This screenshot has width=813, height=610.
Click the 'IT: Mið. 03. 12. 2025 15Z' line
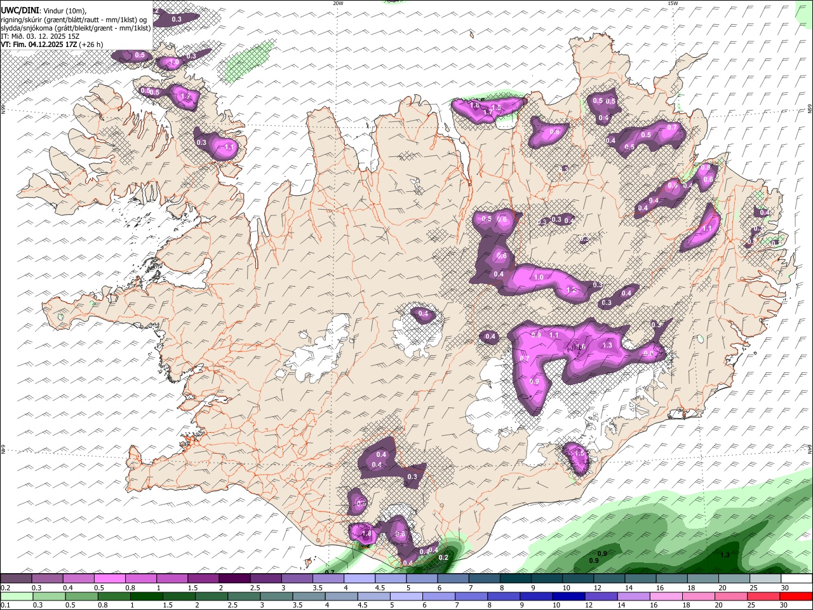(x=40, y=36)
